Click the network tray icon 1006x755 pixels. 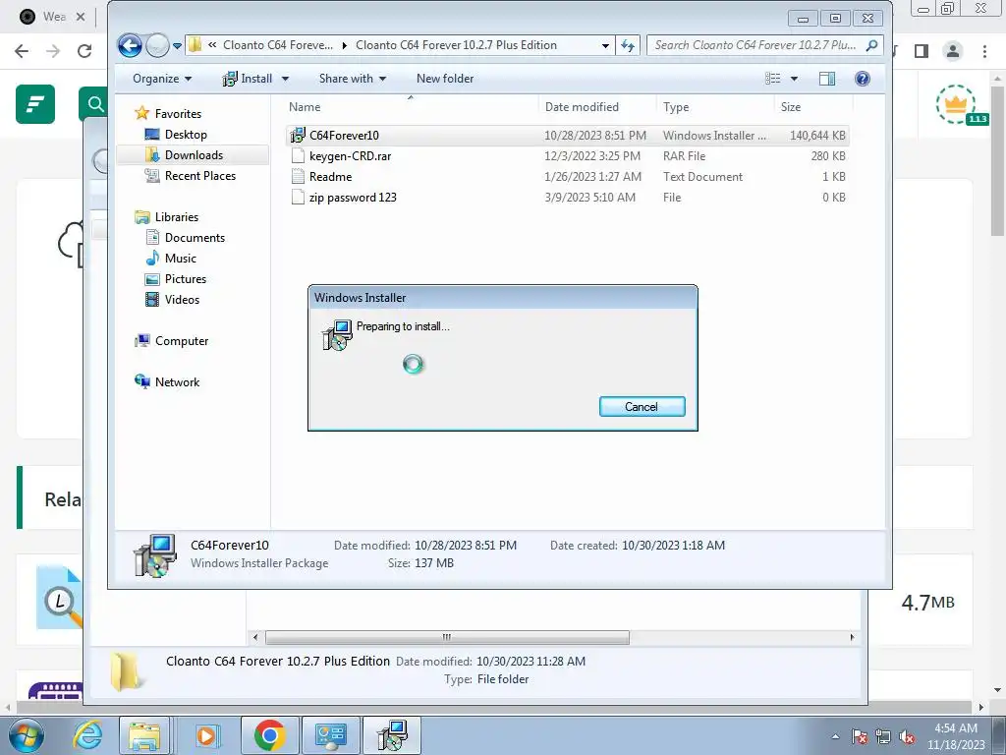click(x=883, y=736)
